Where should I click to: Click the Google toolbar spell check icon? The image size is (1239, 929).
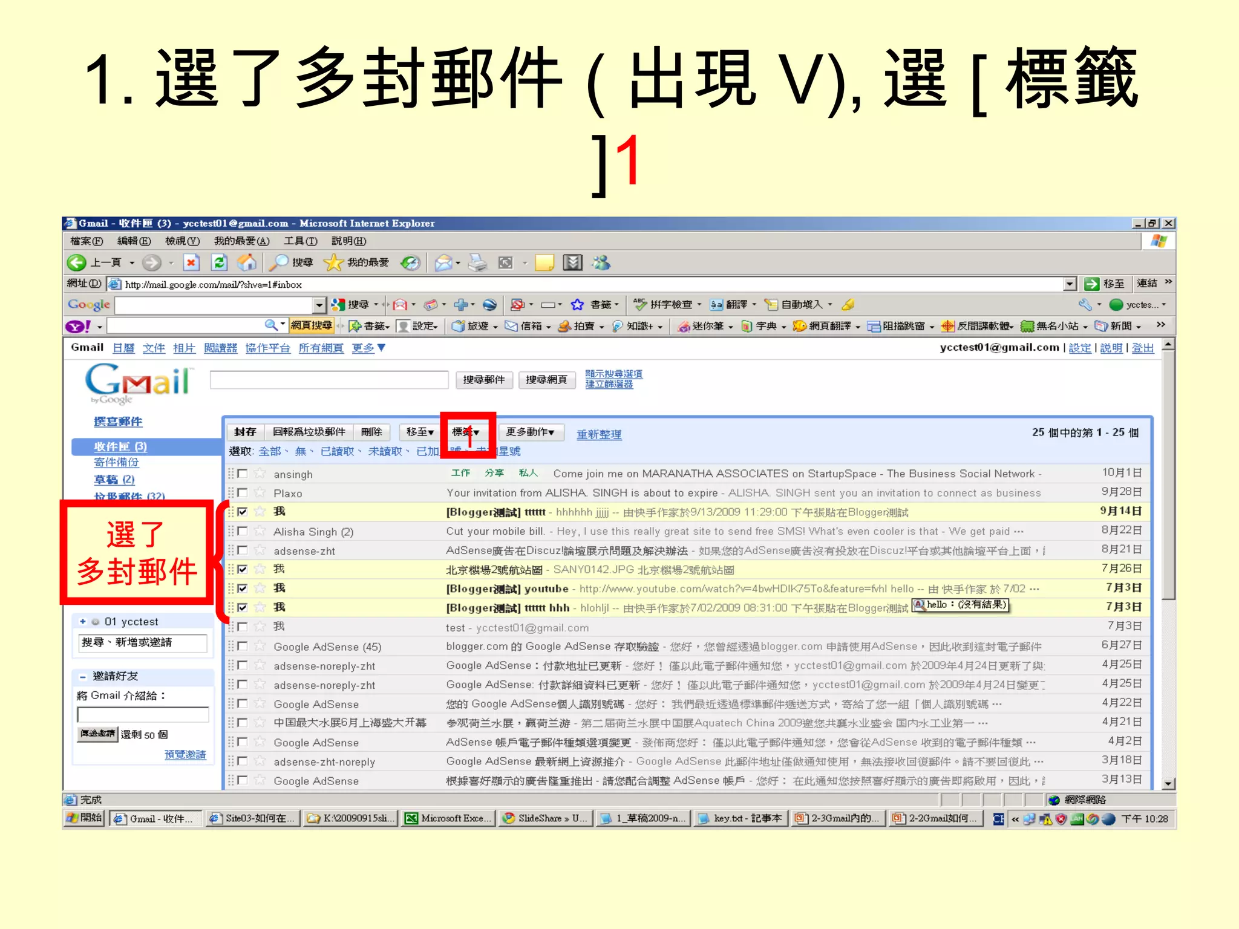click(x=640, y=304)
